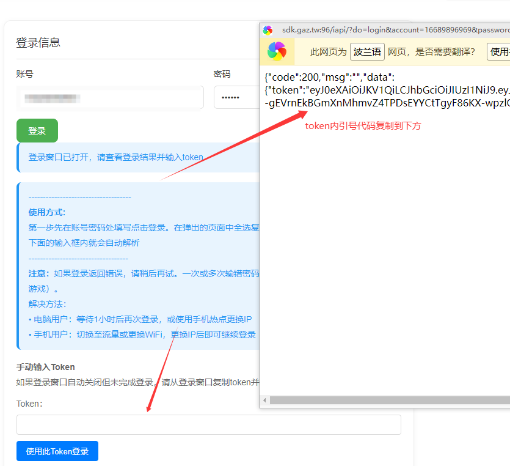This screenshot has height=466, width=510.
Task: Click the popup scrollbar's left arrow
Action: (264, 401)
